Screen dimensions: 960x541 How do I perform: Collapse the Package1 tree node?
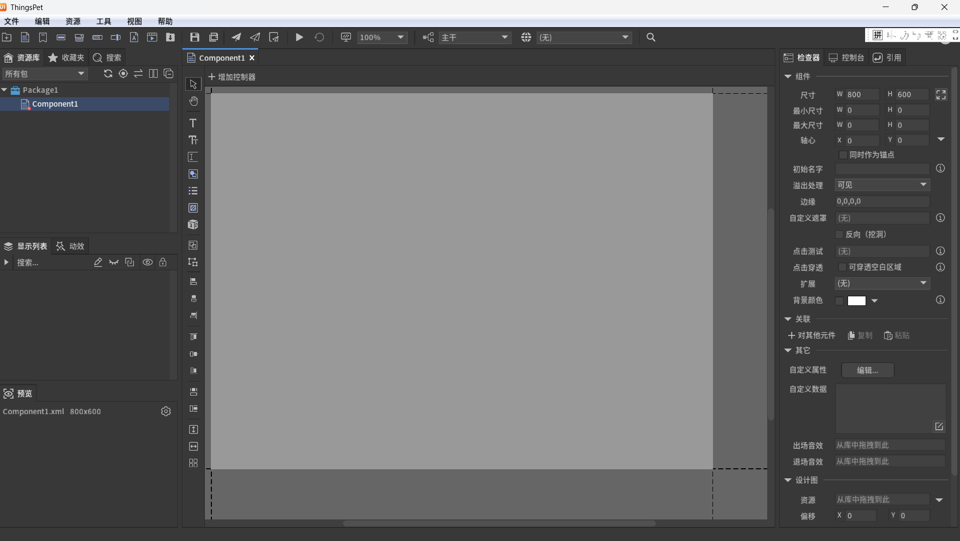pos(5,90)
